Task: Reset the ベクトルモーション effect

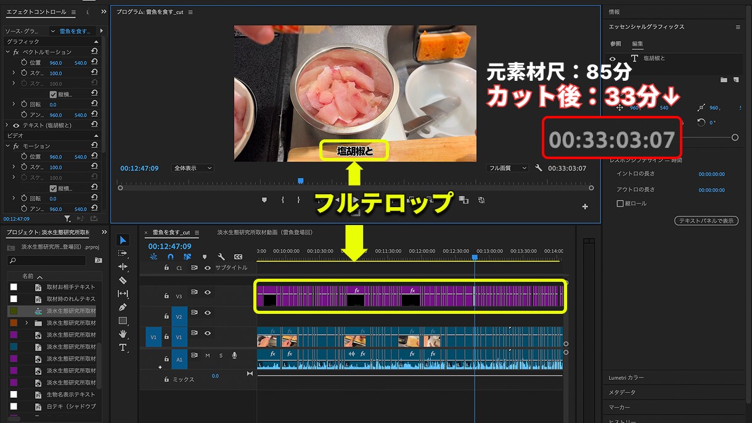Action: tap(94, 52)
